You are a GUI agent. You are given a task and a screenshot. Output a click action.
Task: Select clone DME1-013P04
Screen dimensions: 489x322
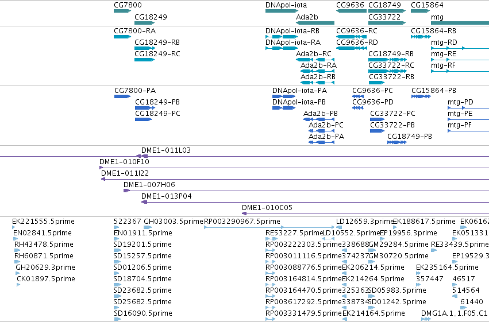(x=315, y=203)
